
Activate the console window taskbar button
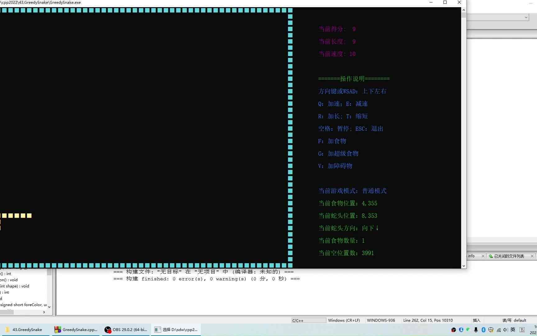pyautogui.click(x=176, y=330)
